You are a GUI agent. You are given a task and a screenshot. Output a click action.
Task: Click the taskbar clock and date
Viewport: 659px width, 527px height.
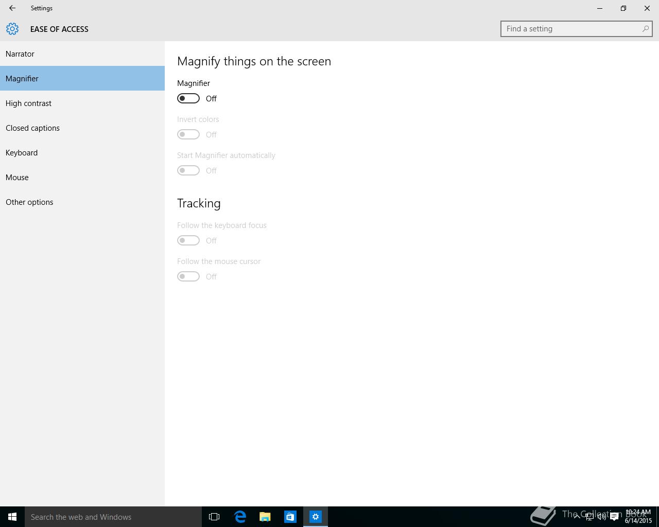[638, 517]
